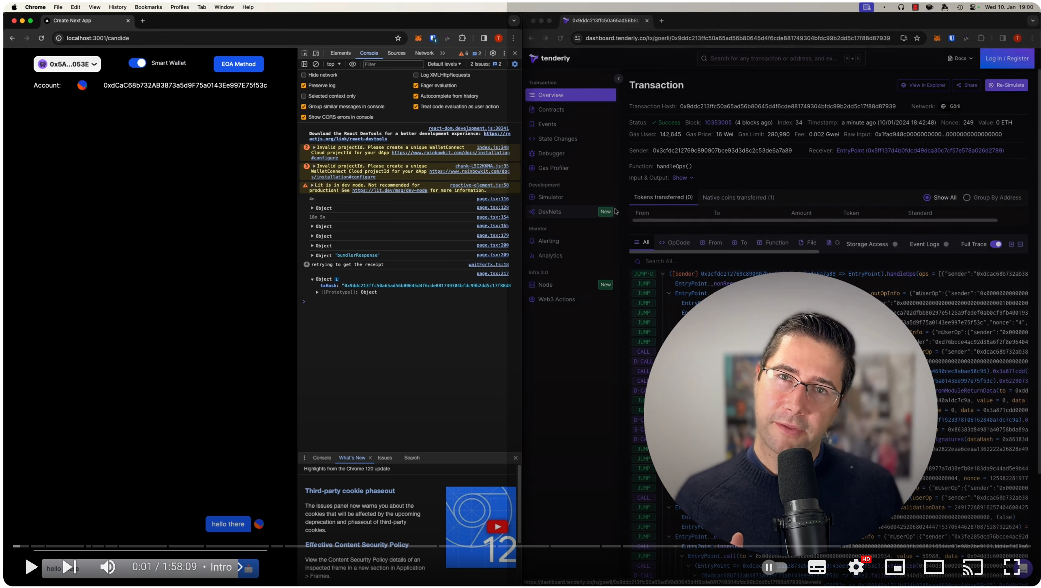Image resolution: width=1041 pixels, height=588 pixels.
Task: Clear the console with the clear icon
Action: 316,64
